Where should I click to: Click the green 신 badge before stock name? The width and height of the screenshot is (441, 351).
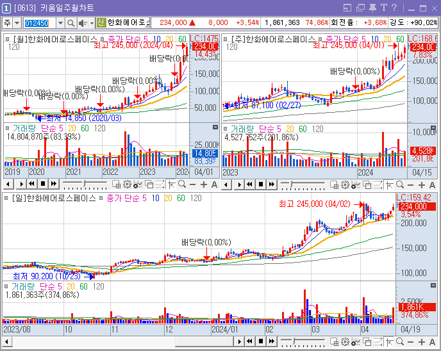coord(101,22)
